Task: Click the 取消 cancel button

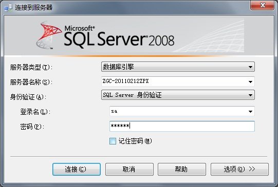Action: 129,170
